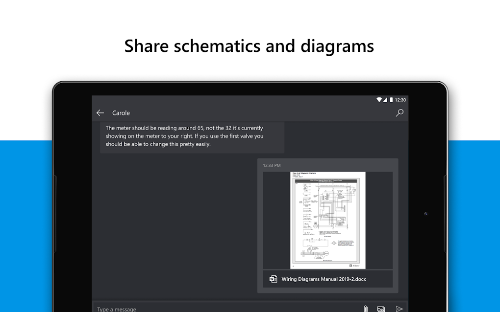Tap the 12:30 status bar clock
This screenshot has height=312, width=500.
400,100
